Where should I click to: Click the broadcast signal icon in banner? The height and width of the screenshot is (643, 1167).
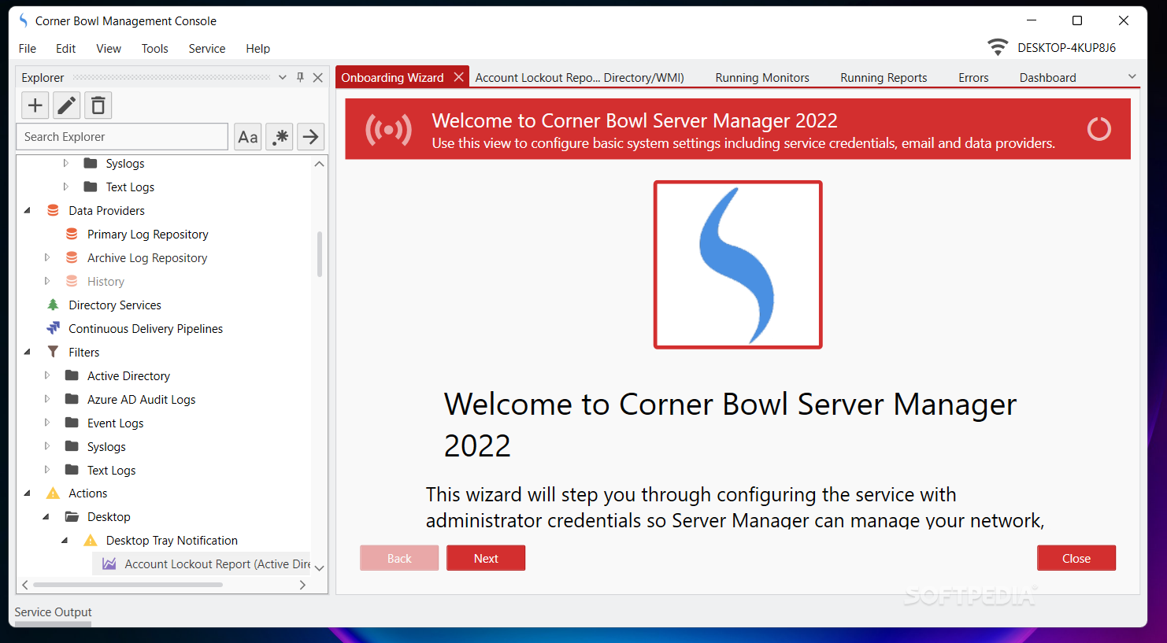388,129
